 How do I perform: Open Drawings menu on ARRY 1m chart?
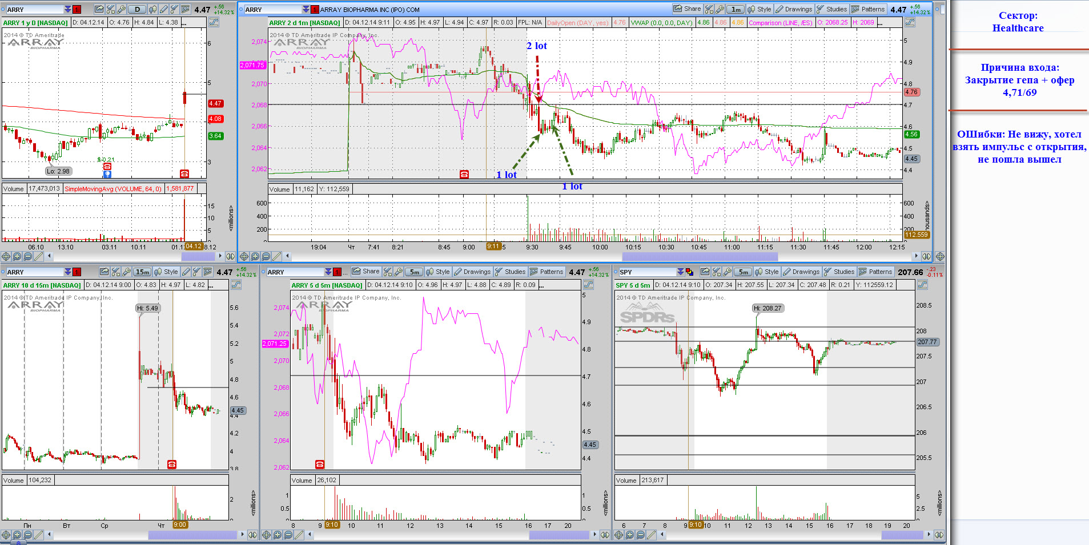(x=794, y=9)
